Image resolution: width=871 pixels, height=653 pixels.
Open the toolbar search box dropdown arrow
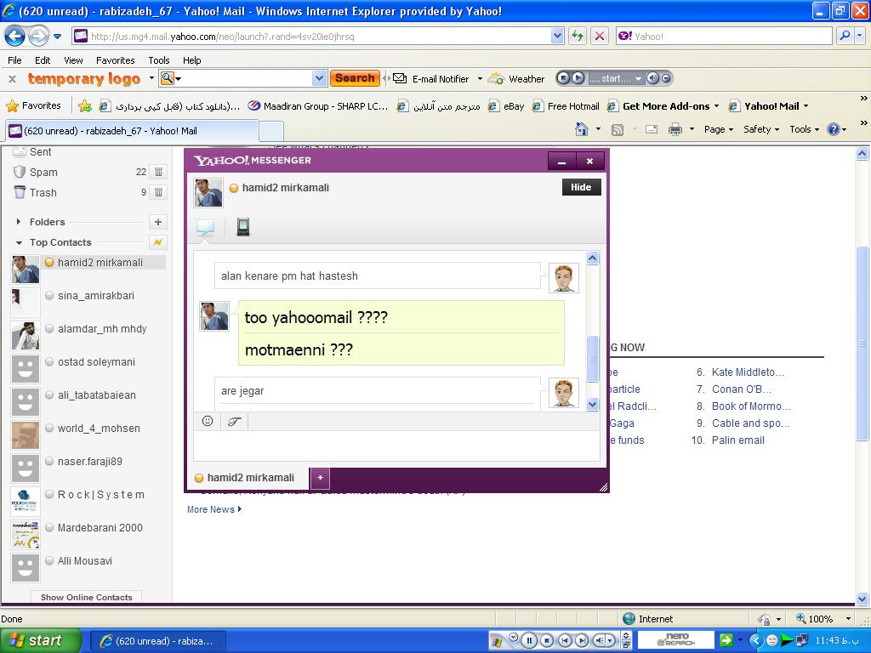319,78
